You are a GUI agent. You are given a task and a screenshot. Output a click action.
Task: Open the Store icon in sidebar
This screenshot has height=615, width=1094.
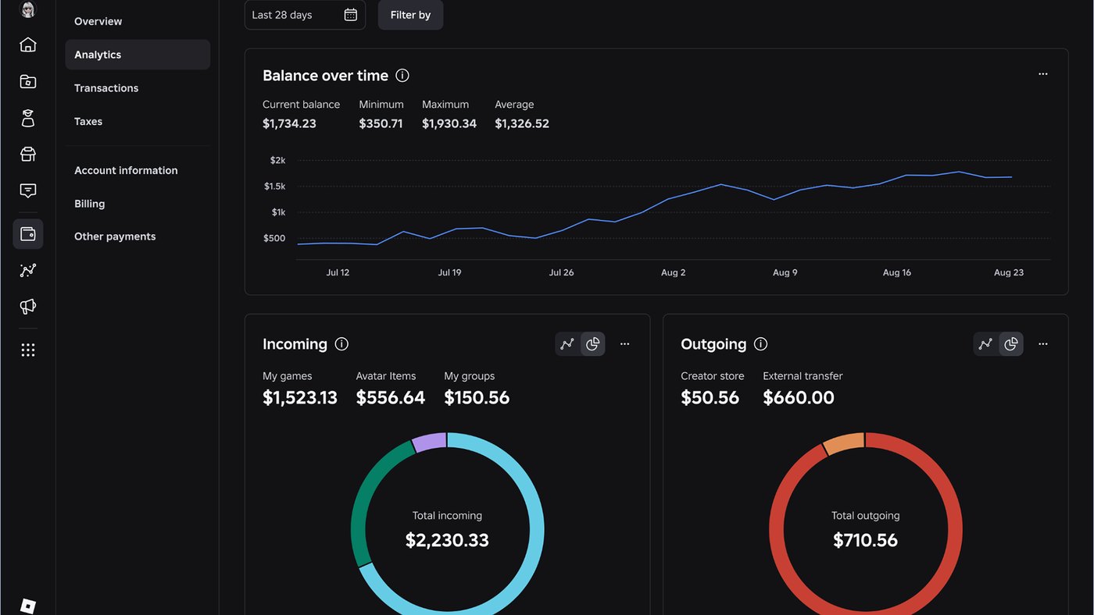(28, 154)
